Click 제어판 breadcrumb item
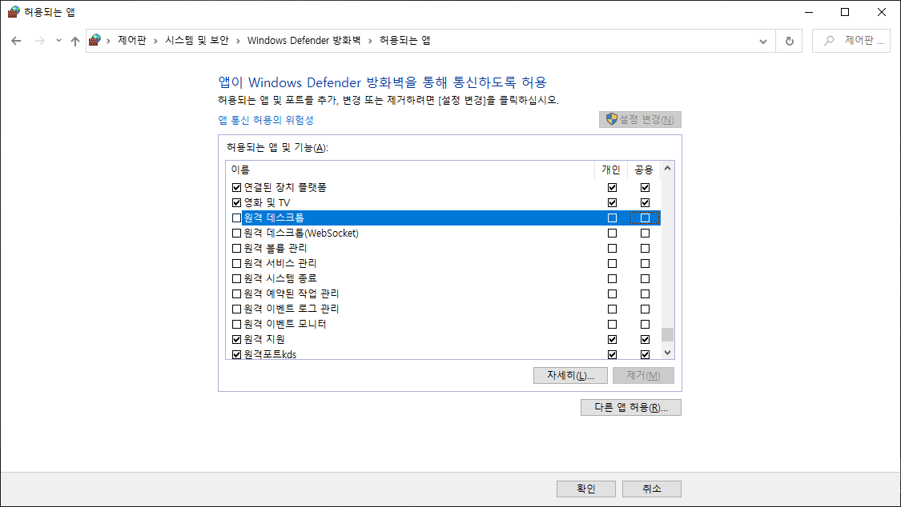Viewport: 901px width, 507px height. pos(132,40)
